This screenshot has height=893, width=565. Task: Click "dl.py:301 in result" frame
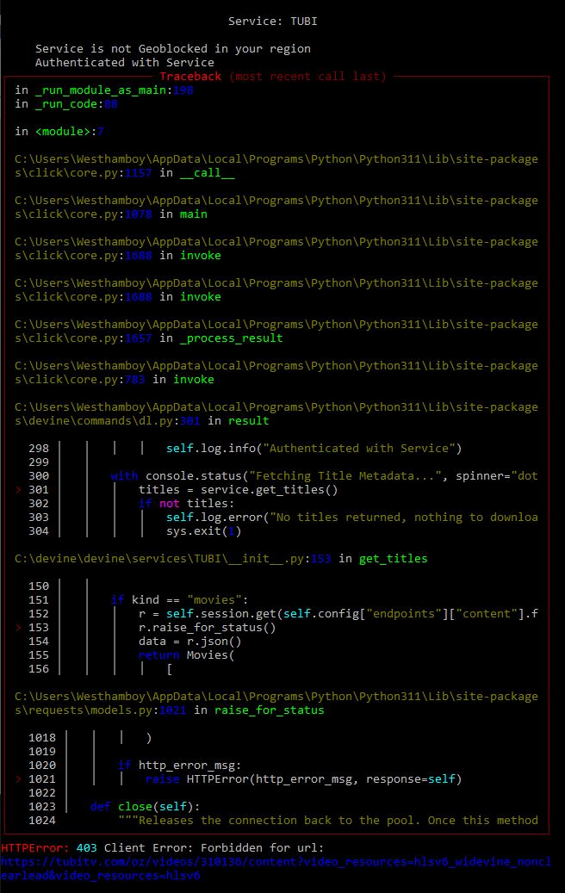pyautogui.click(x=142, y=421)
